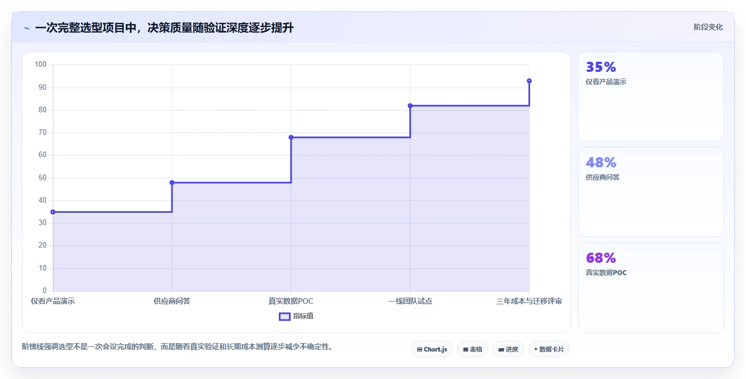
Task: Click the x-axis label 仅看产品演示
Action: [x=53, y=301]
